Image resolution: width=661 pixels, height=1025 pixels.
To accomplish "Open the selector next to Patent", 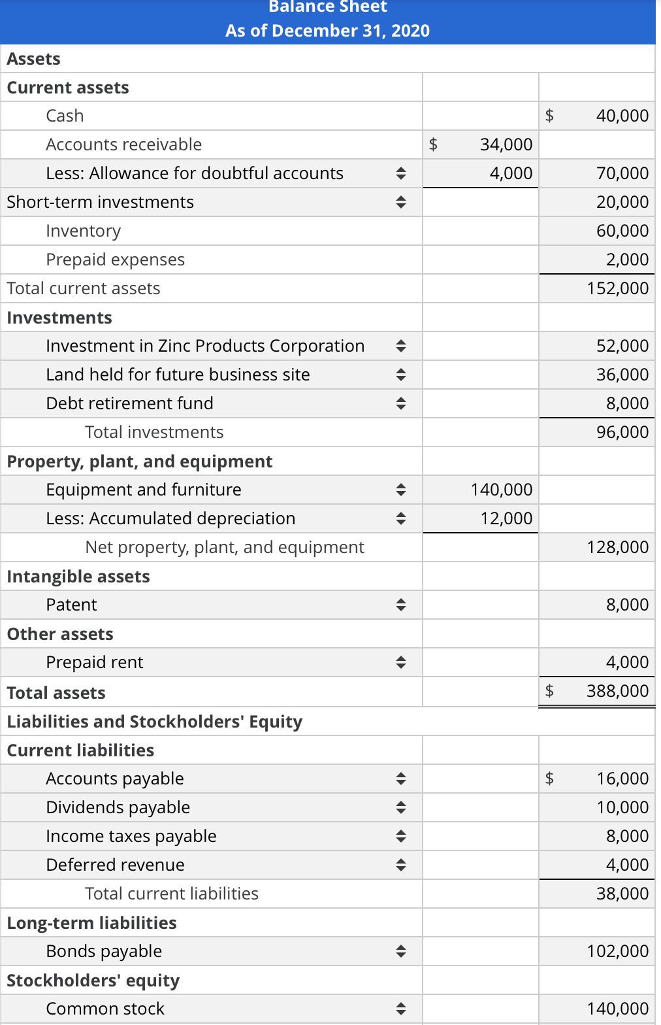I will click(x=400, y=605).
